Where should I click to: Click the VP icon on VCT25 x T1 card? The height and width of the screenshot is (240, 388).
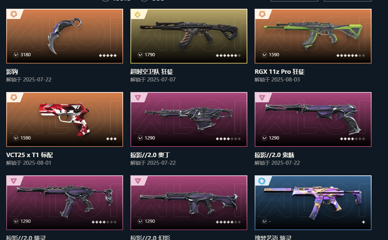(16, 138)
